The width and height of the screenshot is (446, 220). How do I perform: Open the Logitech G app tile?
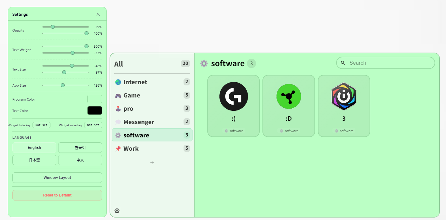click(x=234, y=106)
